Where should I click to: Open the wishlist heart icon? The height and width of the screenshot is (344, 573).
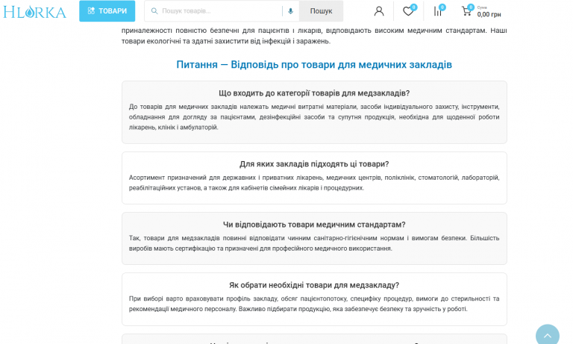tap(409, 11)
